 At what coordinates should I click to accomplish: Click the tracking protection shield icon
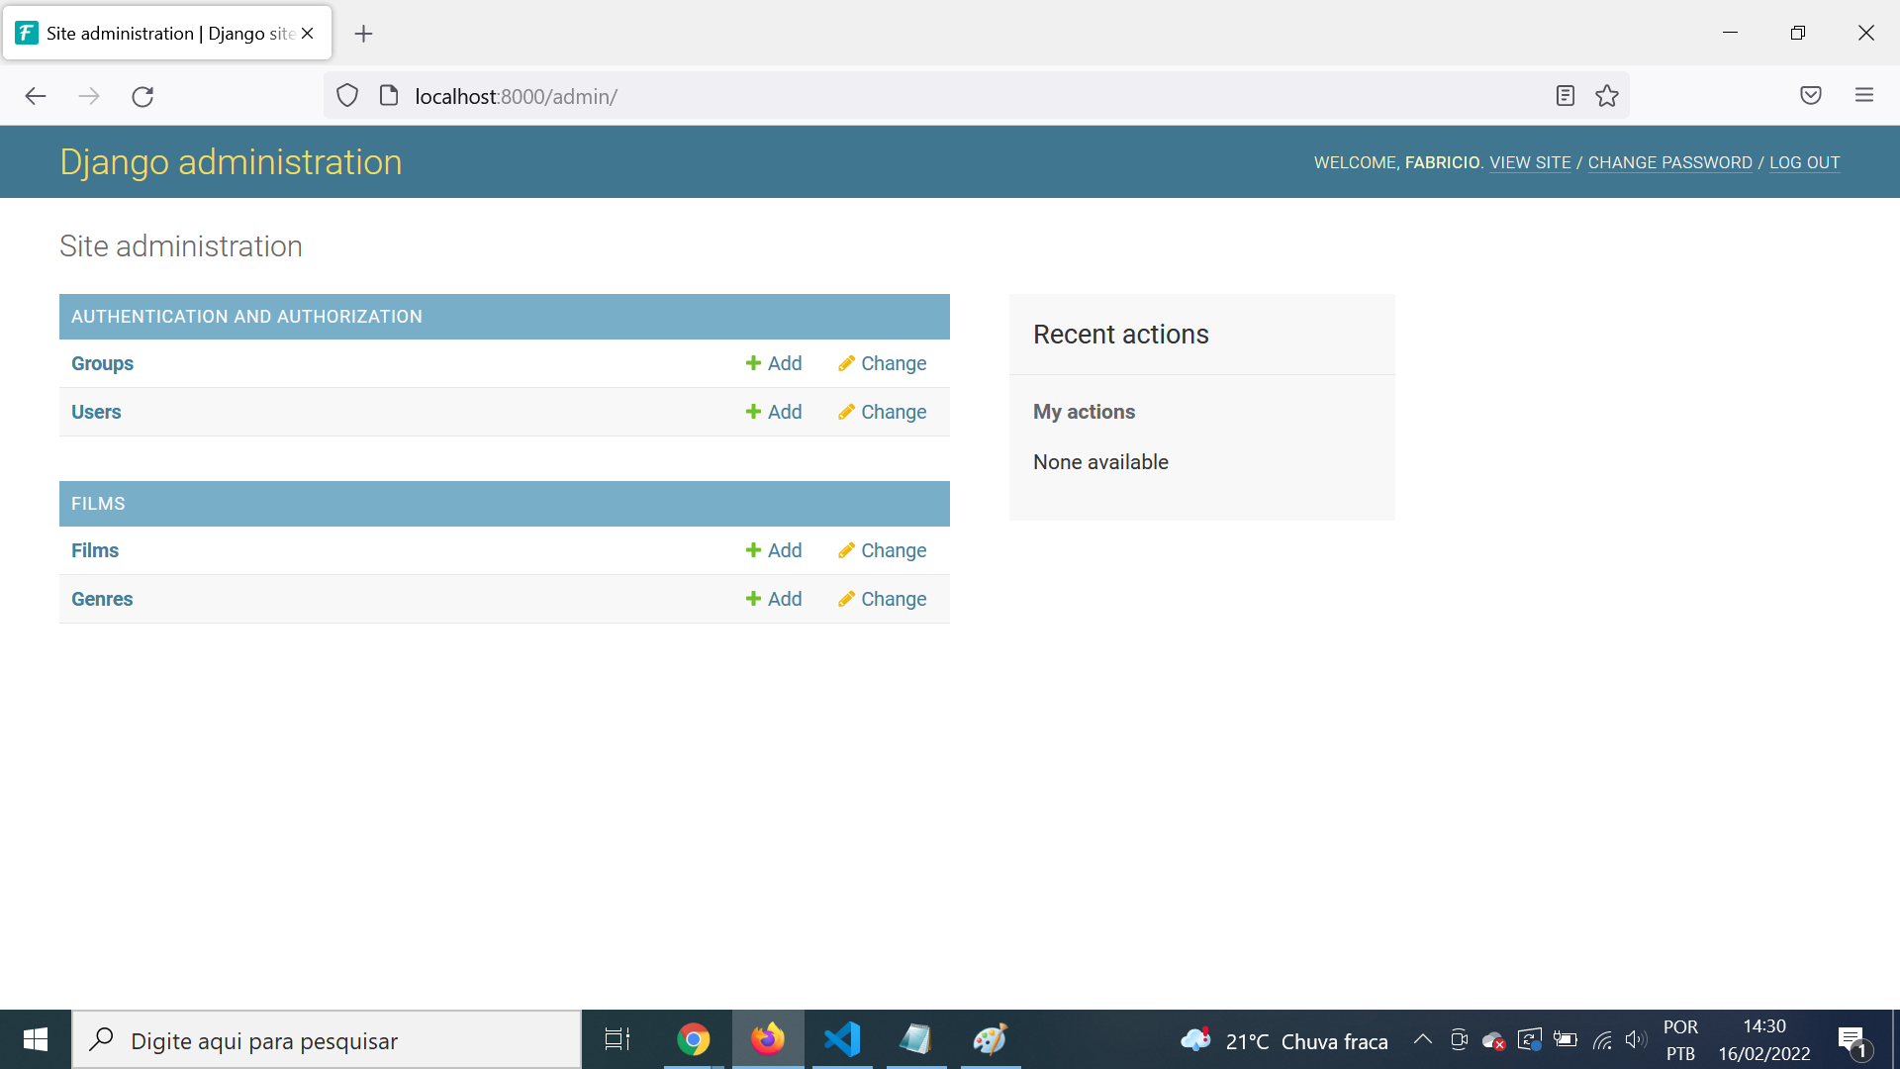click(347, 96)
